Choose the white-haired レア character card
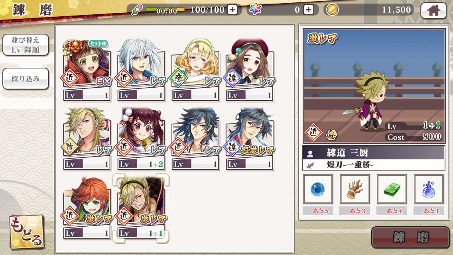 point(141,70)
